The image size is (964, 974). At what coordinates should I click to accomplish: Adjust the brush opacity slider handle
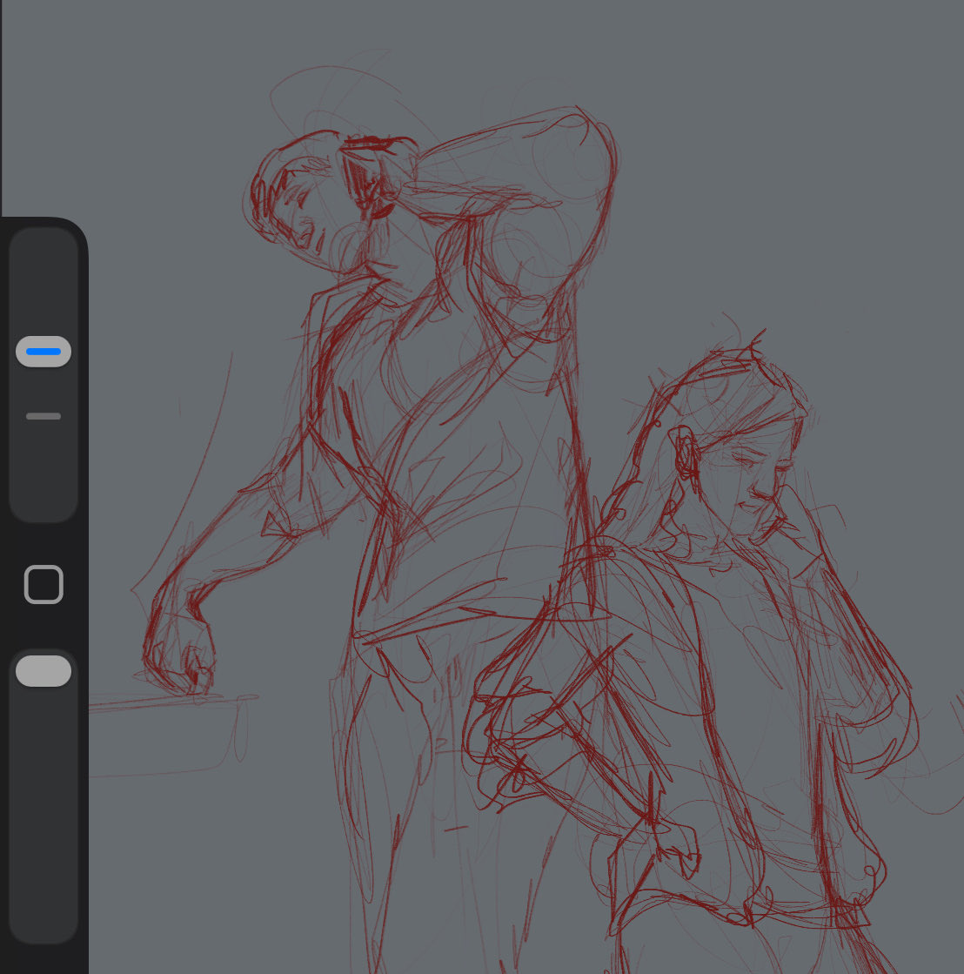[44, 671]
